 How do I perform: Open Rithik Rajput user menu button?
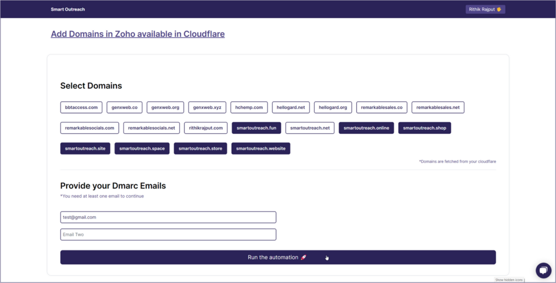(485, 9)
